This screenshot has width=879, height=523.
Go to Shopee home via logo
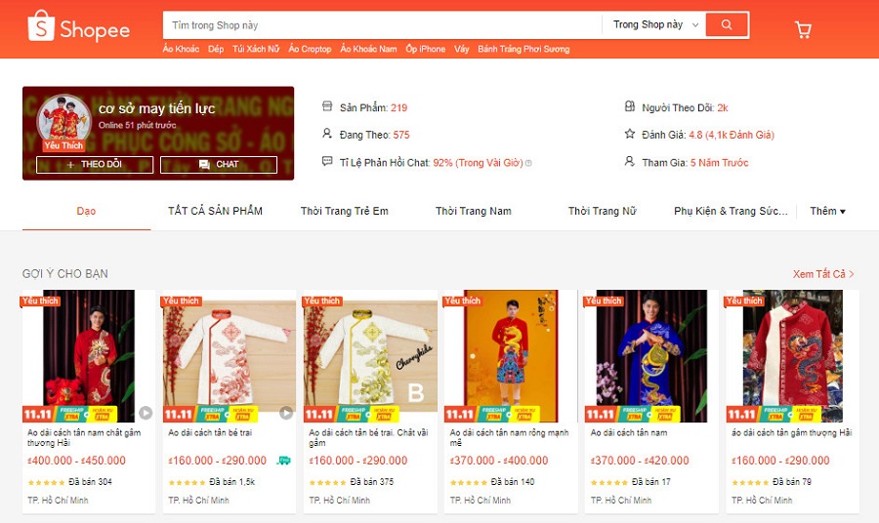tap(78, 27)
